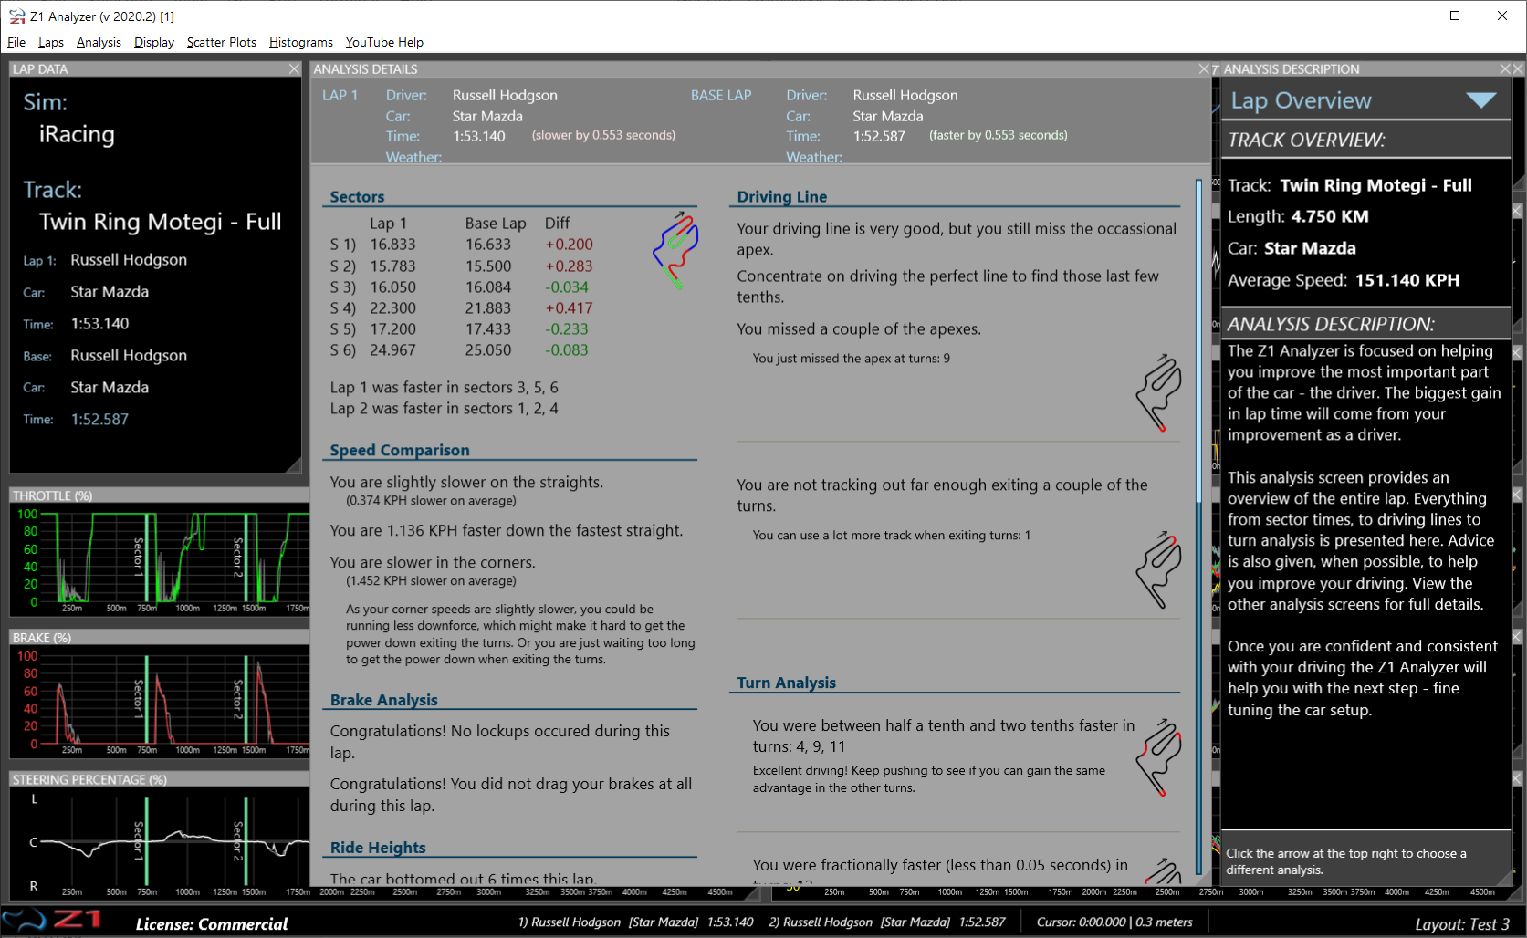Viewport: 1527px width, 938px height.
Task: Click the ANALYSIS DESCRIPTION: heading
Action: (1331, 324)
